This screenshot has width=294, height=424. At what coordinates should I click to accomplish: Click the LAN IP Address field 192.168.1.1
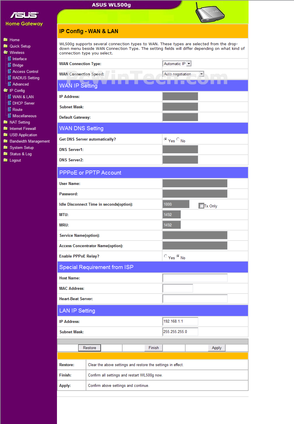click(x=180, y=321)
